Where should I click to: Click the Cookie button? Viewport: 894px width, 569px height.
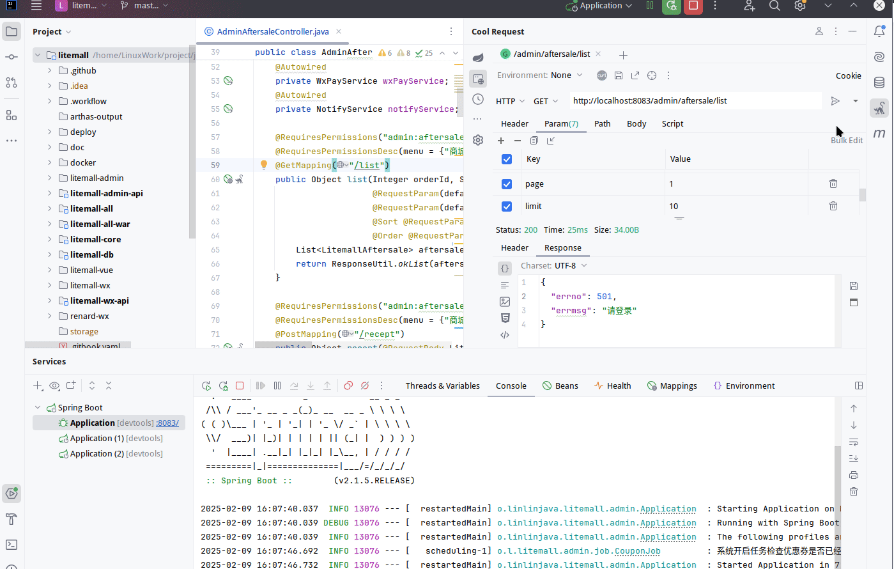click(849, 75)
